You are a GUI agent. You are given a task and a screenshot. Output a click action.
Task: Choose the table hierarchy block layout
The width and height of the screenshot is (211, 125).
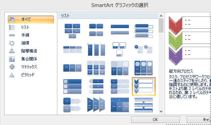click(x=120, y=105)
